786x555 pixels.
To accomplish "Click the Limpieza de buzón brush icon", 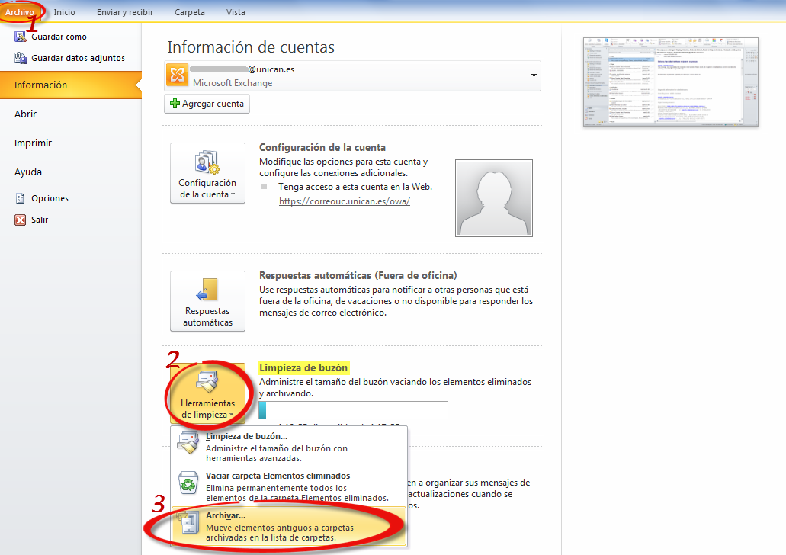I will pyautogui.click(x=188, y=444).
